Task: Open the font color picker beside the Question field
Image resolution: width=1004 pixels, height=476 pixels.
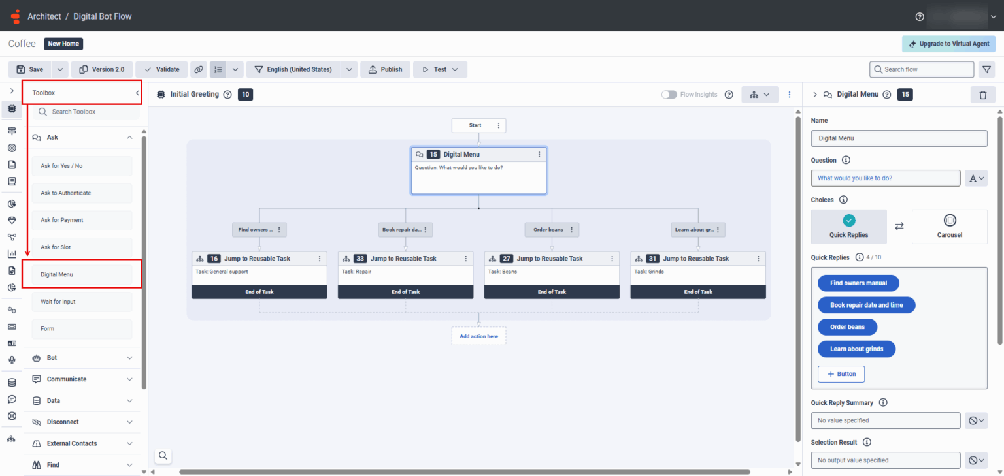Action: pos(976,178)
